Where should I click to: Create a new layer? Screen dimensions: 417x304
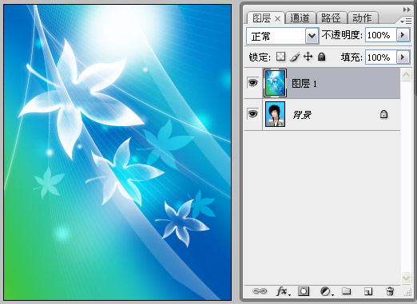368,291
